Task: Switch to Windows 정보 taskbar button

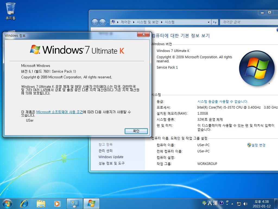Action: tap(91, 204)
